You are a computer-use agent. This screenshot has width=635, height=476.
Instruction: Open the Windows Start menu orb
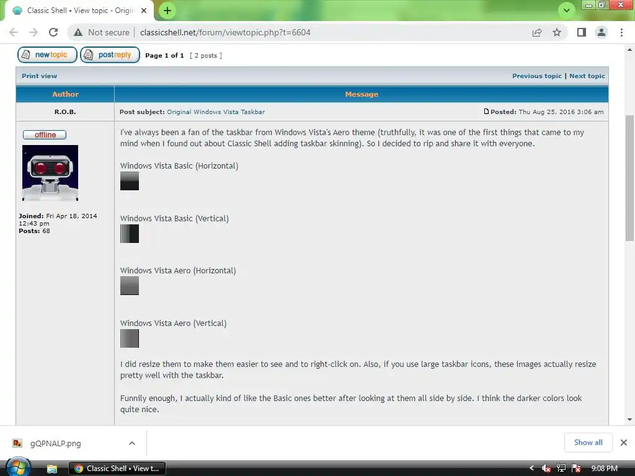pyautogui.click(x=18, y=467)
